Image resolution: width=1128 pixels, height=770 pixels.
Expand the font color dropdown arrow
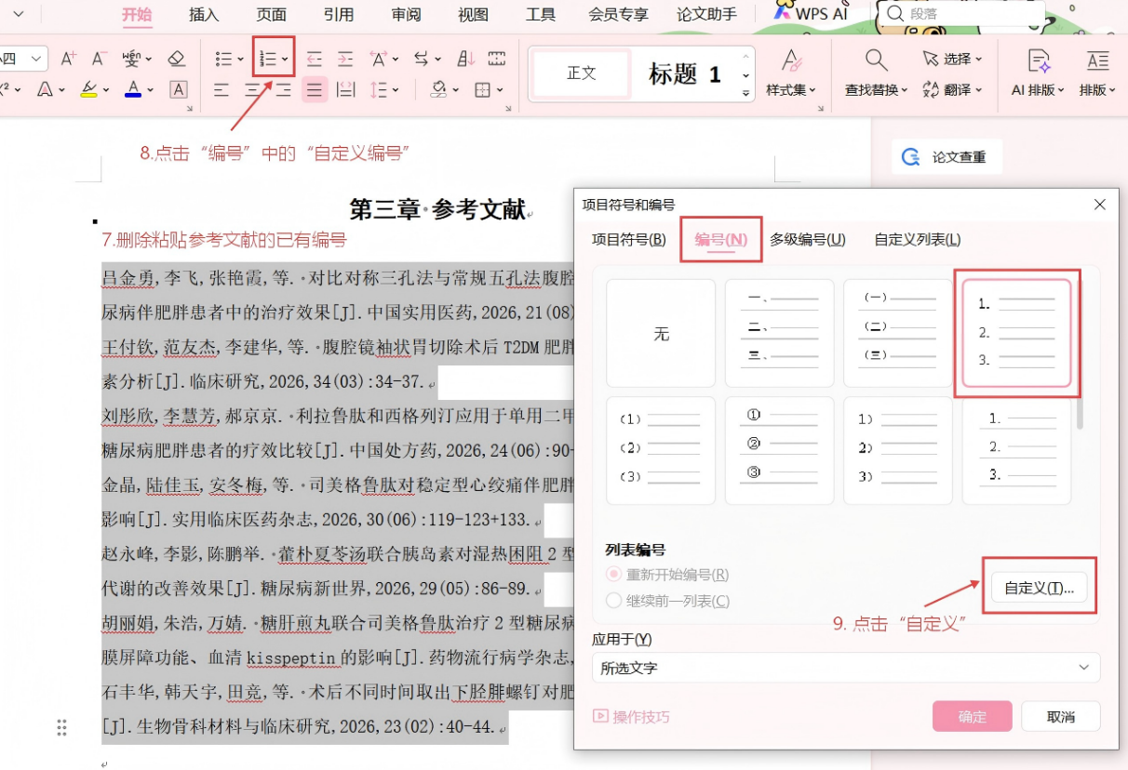pyautogui.click(x=152, y=91)
